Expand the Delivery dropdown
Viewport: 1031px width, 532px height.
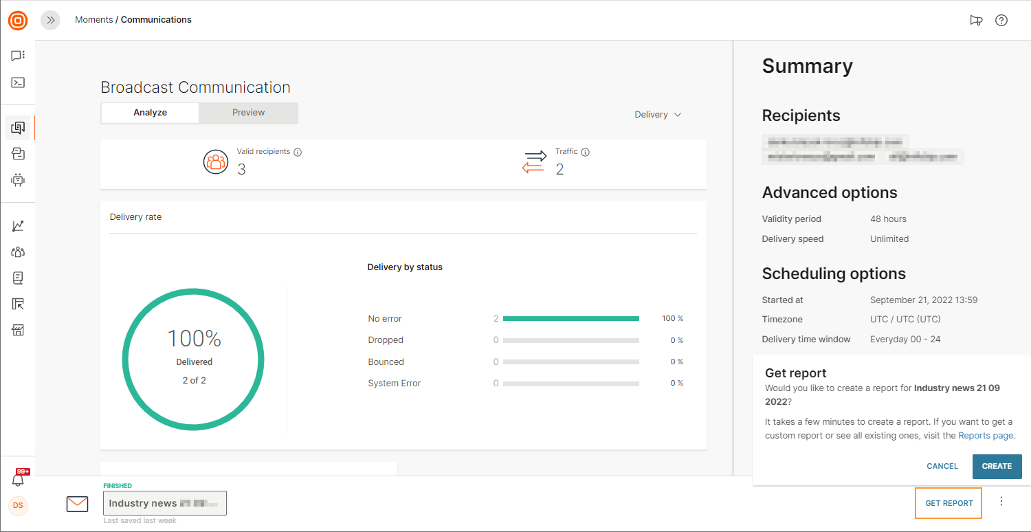pos(658,115)
